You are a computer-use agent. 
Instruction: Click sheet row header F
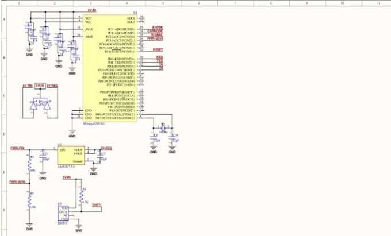(3, 210)
